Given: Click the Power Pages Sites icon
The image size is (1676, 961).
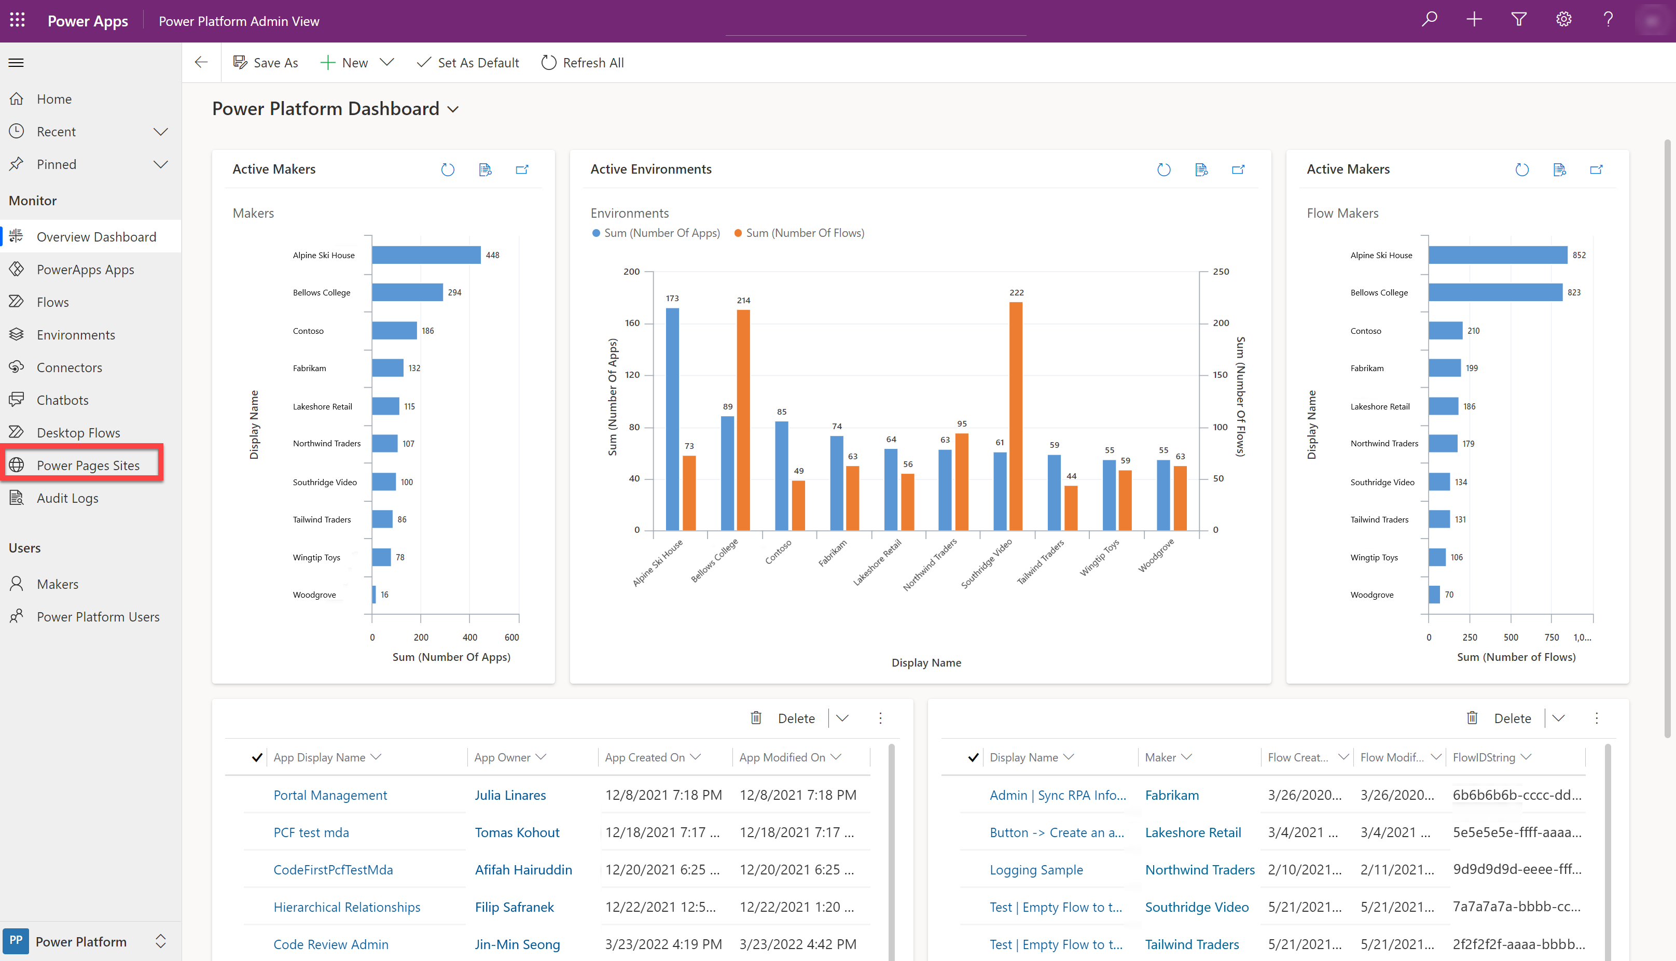Looking at the screenshot, I should pyautogui.click(x=17, y=464).
